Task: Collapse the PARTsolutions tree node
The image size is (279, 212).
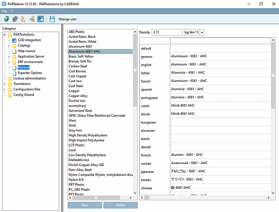Action: point(4,35)
